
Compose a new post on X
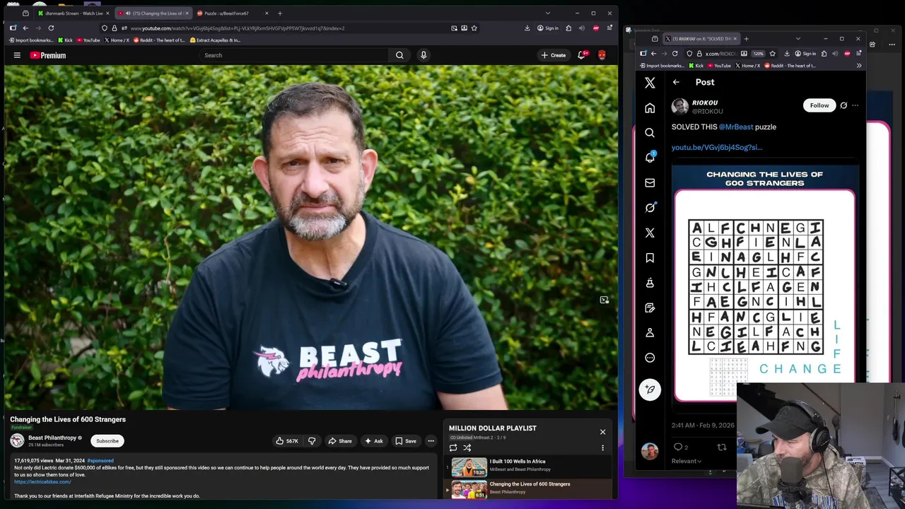click(x=650, y=390)
